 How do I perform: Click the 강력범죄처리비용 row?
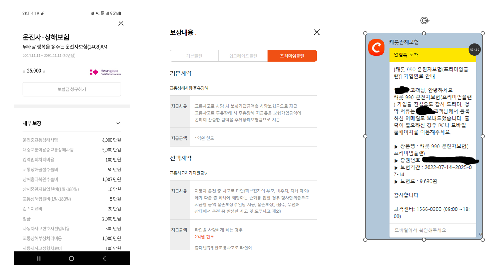coord(72,160)
